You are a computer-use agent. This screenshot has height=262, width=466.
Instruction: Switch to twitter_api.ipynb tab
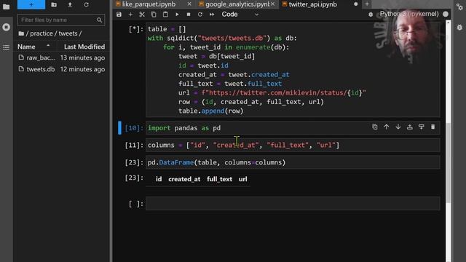pyautogui.click(x=312, y=4)
